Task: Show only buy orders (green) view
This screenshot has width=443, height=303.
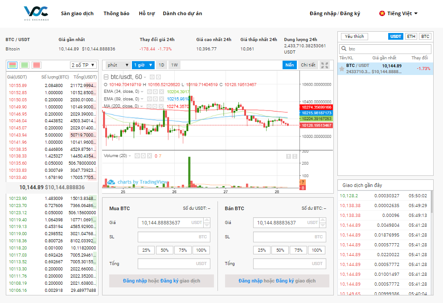Action: click(25, 65)
